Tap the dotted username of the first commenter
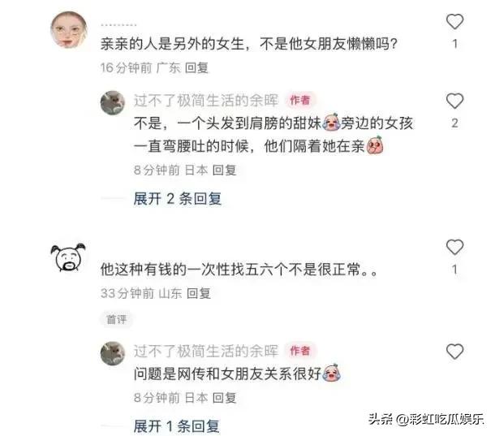Image resolution: width=495 pixels, height=436 pixels. [118, 24]
